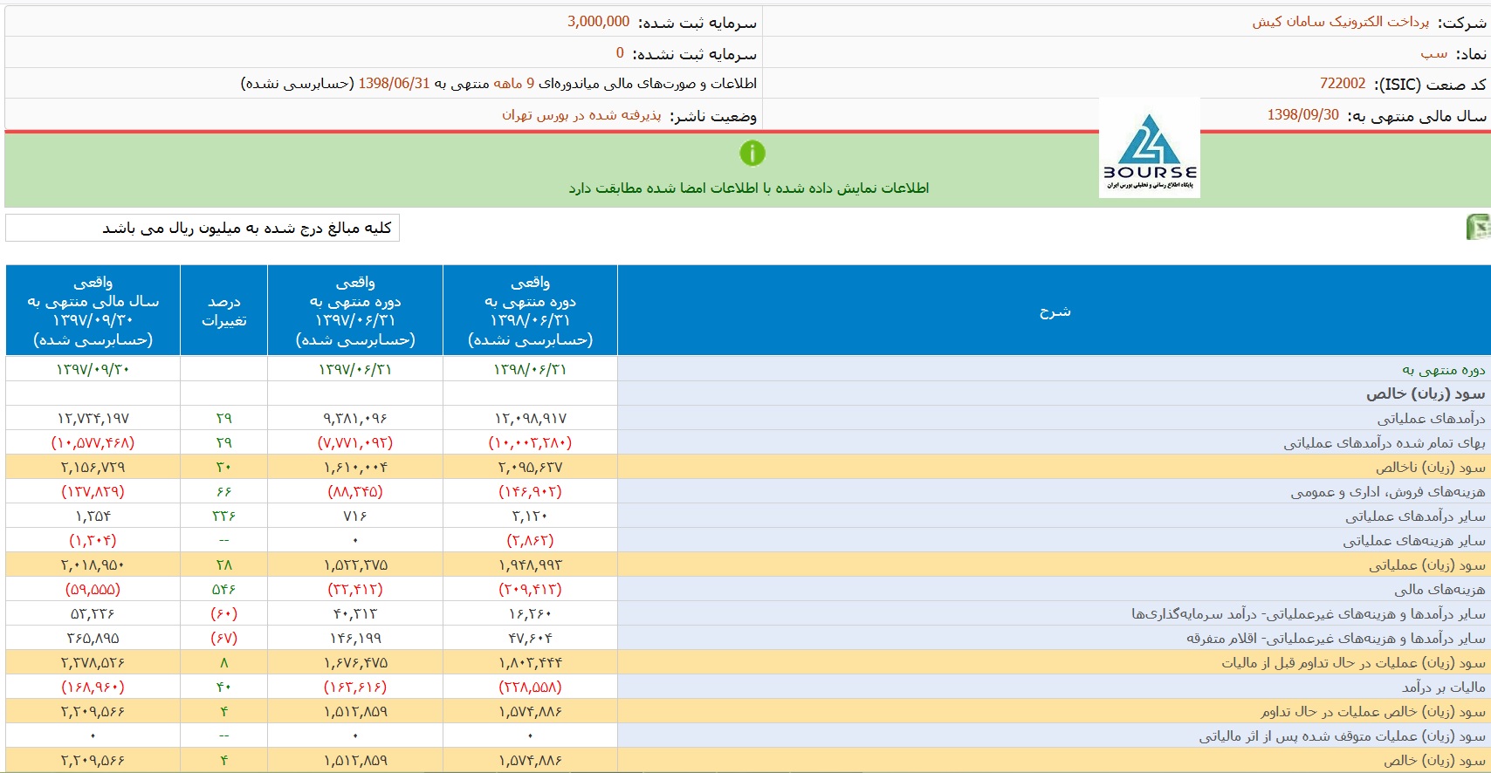Screen dimensions: 1491x773
Task: Click fiscal year end date 1398/09/30
Action: click(x=1302, y=115)
